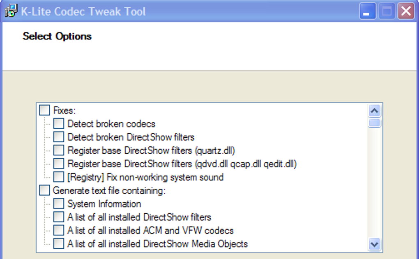Check Fix non-working system sound option

[x=59, y=177]
